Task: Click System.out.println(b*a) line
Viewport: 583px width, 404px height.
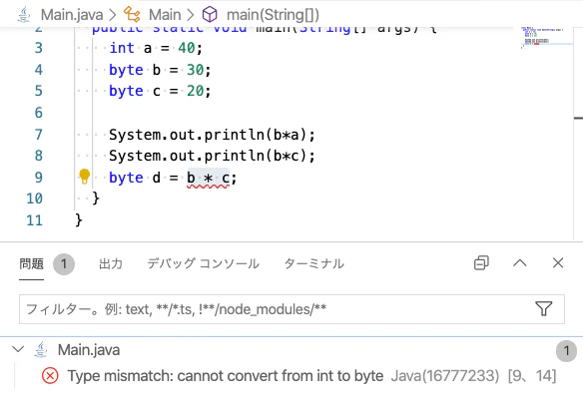Action: 212,135
